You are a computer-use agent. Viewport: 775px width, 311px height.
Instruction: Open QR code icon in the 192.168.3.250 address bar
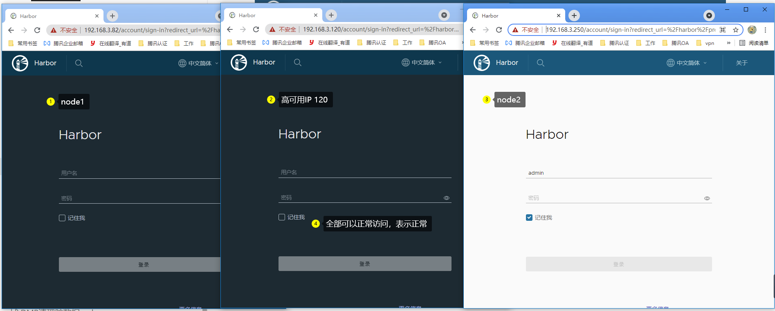tap(723, 30)
